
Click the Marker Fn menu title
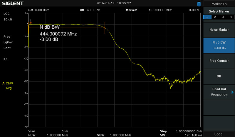(219, 4)
